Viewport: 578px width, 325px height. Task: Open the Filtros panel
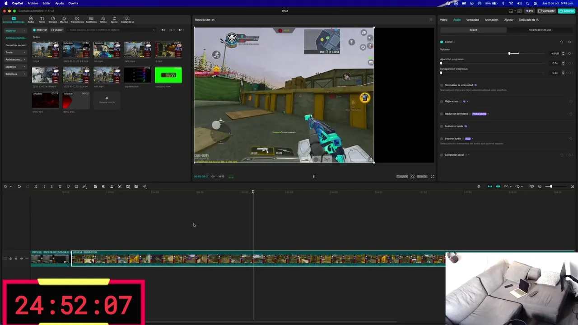[103, 19]
